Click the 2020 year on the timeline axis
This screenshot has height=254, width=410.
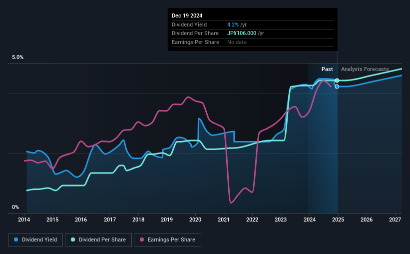point(195,219)
